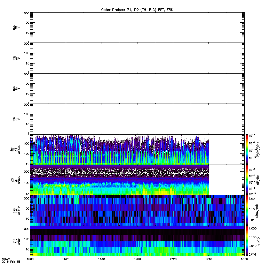This screenshot has width=261, height=279.
Task: Select the 'thc fff 64 scm3' panel label
Action: point(15,180)
